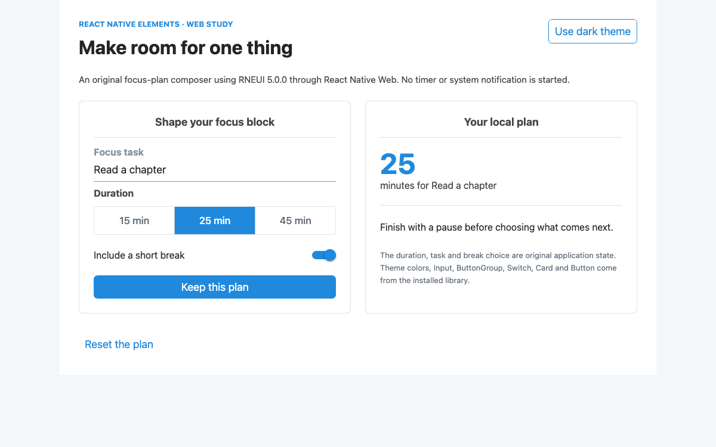Click the small footnote about theme colors
The image size is (716, 447).
498,268
